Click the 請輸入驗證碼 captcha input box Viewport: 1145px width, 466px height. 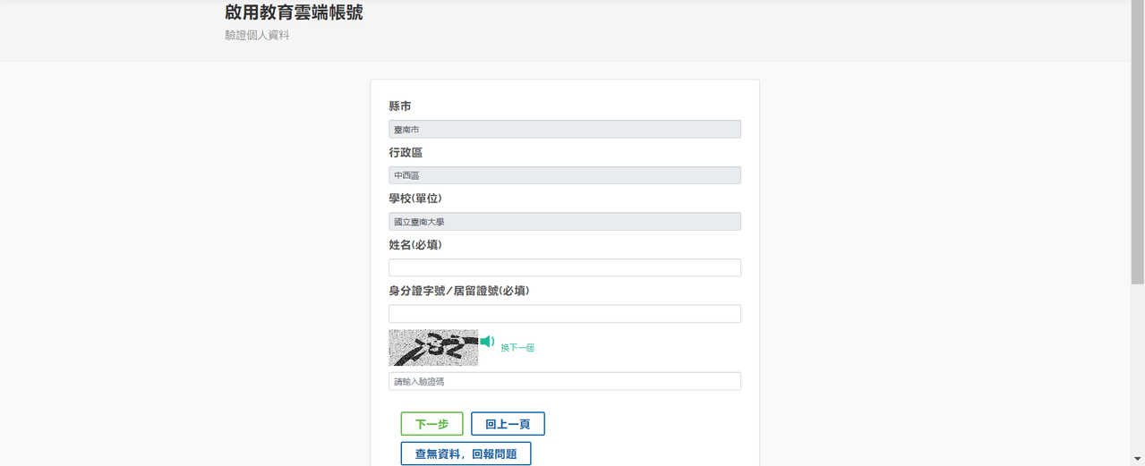[565, 381]
